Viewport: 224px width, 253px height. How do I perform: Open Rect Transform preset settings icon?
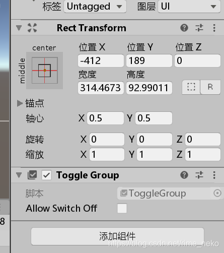click(199, 28)
